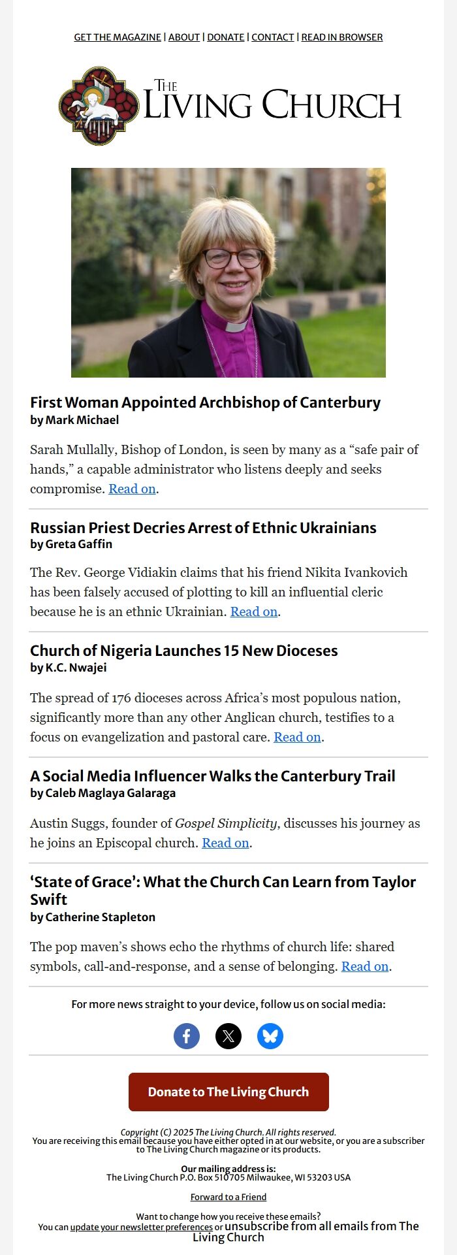Open First Woman Appointed Archbishop headline

click(205, 402)
